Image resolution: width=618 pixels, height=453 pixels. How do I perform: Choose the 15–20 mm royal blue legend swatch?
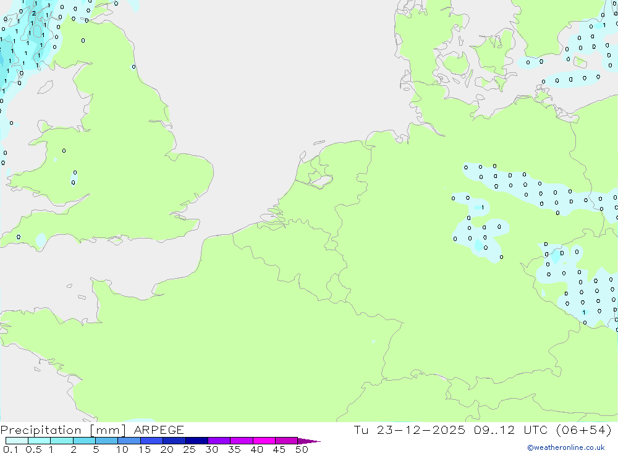[x=151, y=441]
